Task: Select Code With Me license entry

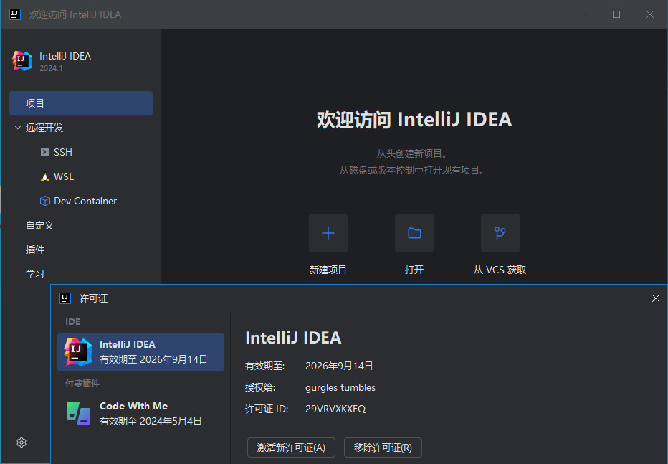Action: [x=140, y=414]
